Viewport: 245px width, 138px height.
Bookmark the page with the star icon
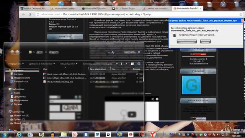coord(241,15)
